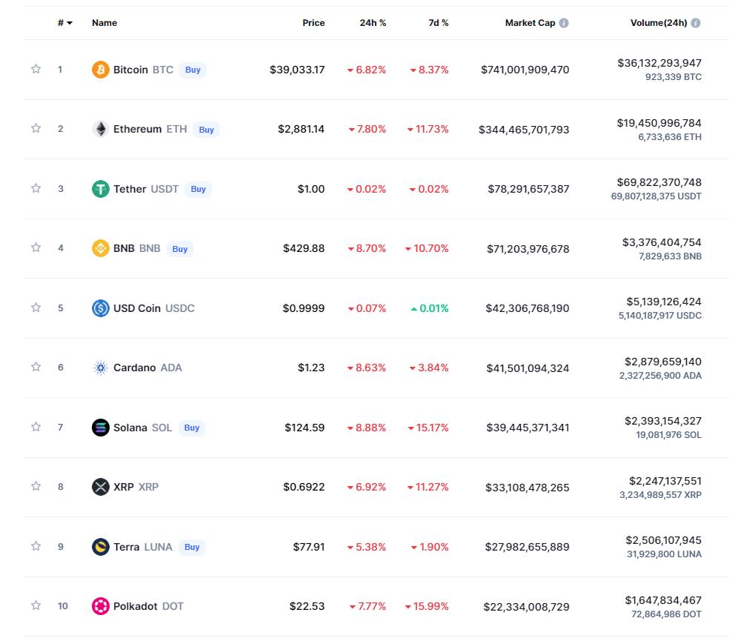Viewport: 729px width, 641px height.
Task: Sort by the 7d % column header
Action: (438, 23)
